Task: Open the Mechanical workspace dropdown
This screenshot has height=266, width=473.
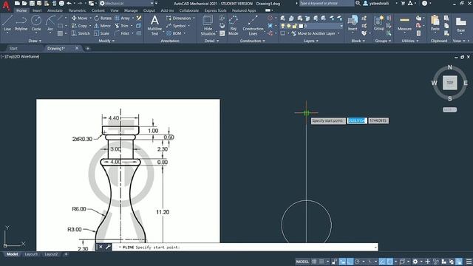Action: (x=152, y=3)
